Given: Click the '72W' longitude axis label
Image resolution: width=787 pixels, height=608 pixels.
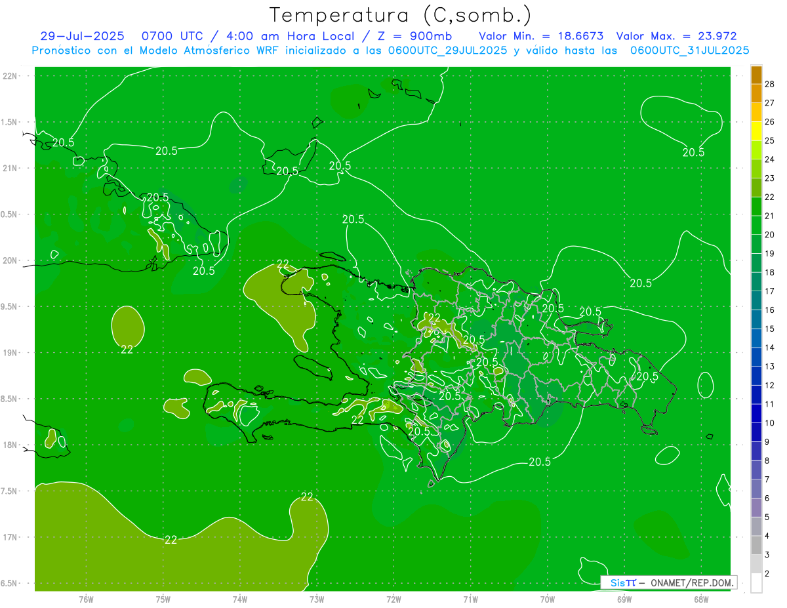Looking at the screenshot, I should [x=393, y=599].
